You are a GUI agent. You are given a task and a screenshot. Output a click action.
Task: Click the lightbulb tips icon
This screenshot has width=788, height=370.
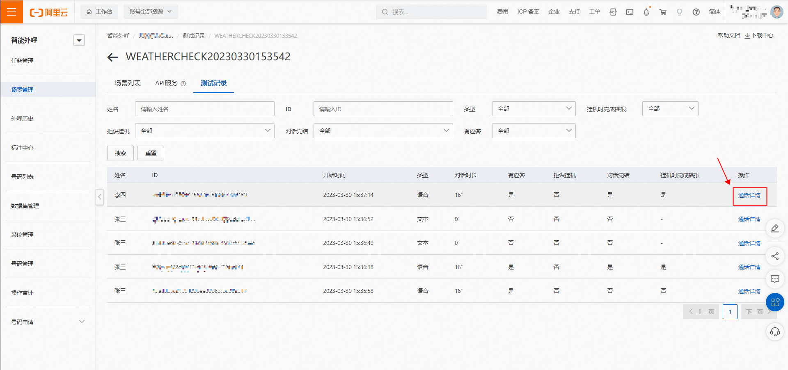click(x=680, y=12)
